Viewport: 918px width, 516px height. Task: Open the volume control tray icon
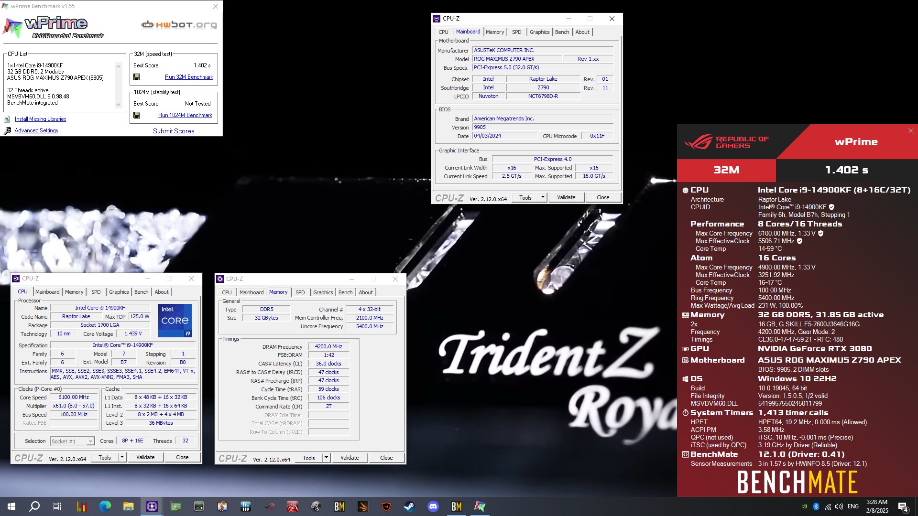point(839,506)
